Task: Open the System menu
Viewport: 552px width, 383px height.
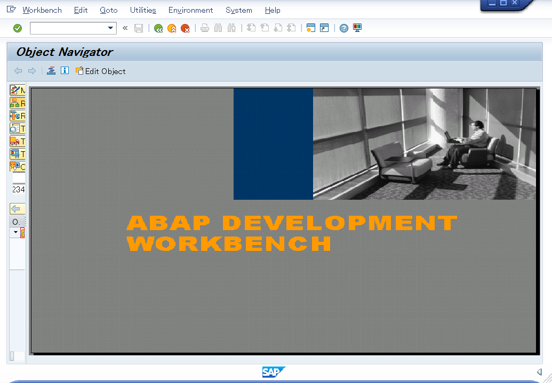Action: pos(239,10)
